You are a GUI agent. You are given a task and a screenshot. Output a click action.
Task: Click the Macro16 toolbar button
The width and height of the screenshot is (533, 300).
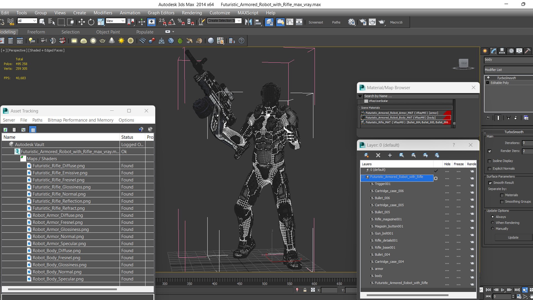(x=396, y=22)
